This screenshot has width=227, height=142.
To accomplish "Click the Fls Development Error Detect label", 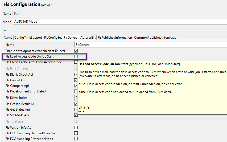I will tap(26, 91).
